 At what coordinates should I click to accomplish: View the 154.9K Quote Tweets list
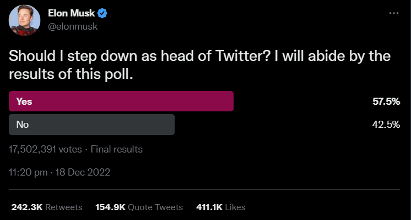point(139,207)
